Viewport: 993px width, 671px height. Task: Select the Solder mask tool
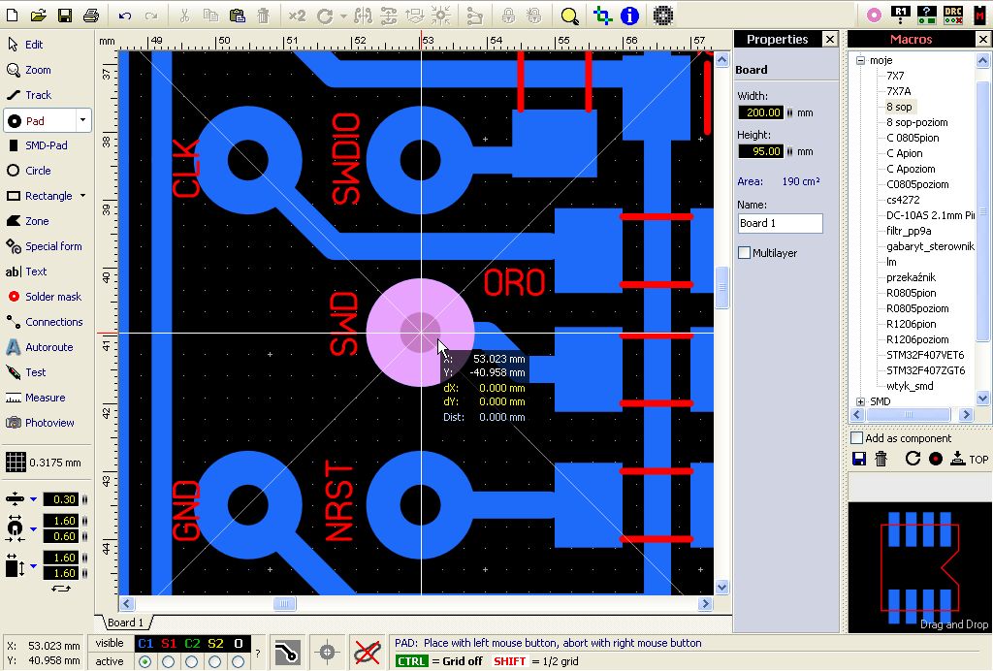52,297
